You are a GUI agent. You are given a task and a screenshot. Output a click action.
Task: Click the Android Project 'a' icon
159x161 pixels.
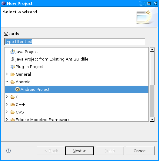coord(18,89)
